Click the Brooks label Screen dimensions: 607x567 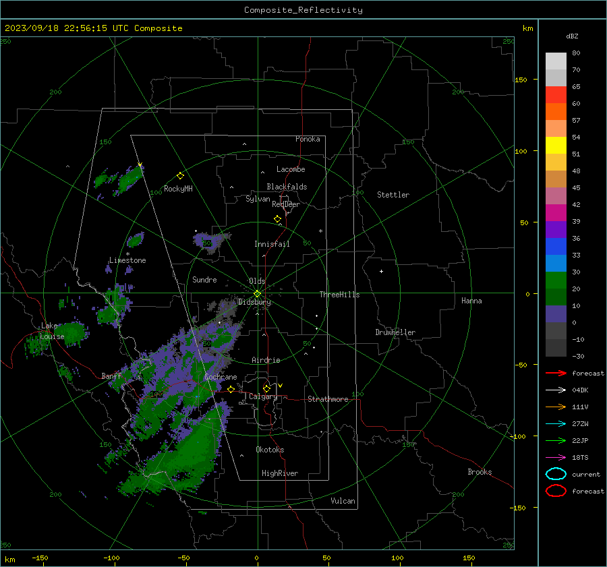(480, 472)
